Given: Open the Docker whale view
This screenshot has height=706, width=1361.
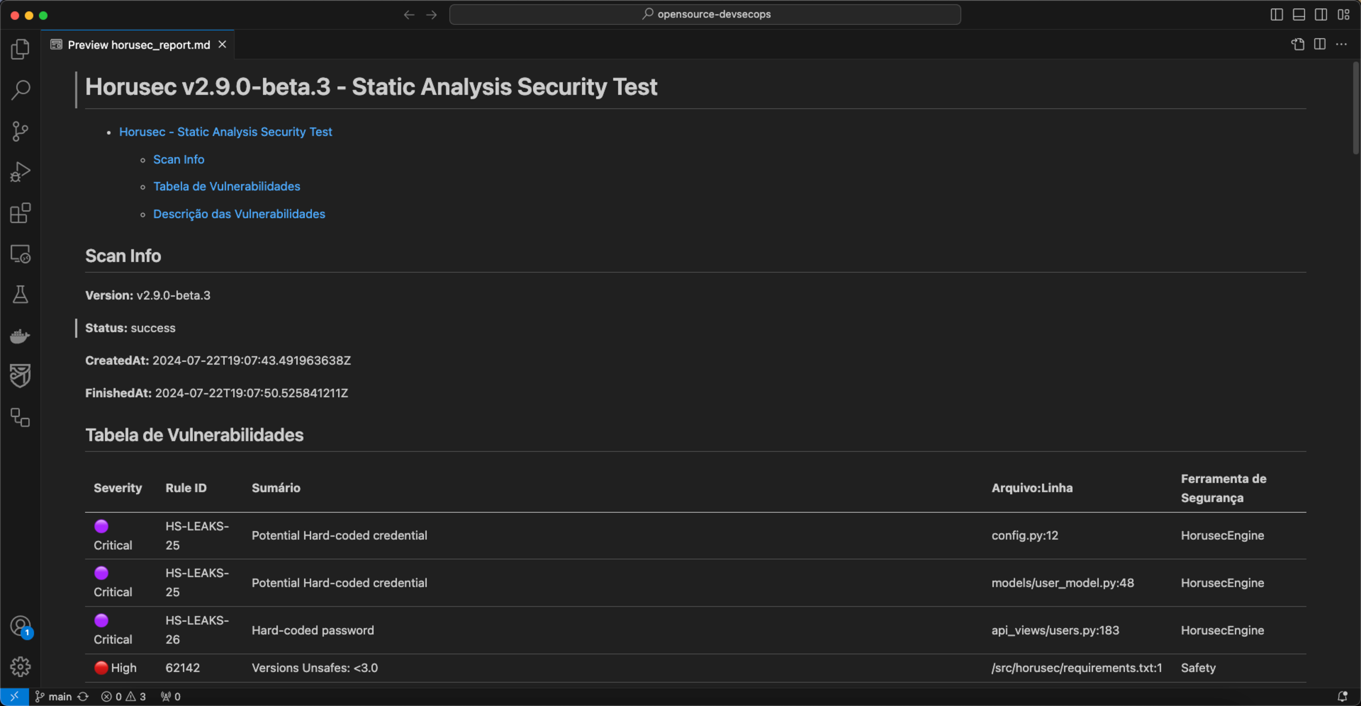Looking at the screenshot, I should click(20, 336).
